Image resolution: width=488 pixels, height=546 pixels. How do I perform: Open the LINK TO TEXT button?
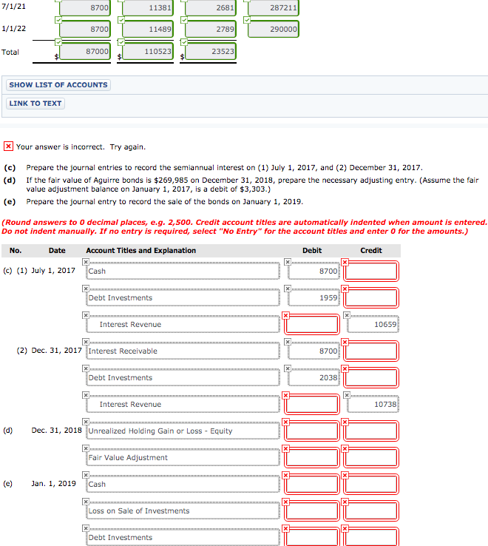point(35,104)
